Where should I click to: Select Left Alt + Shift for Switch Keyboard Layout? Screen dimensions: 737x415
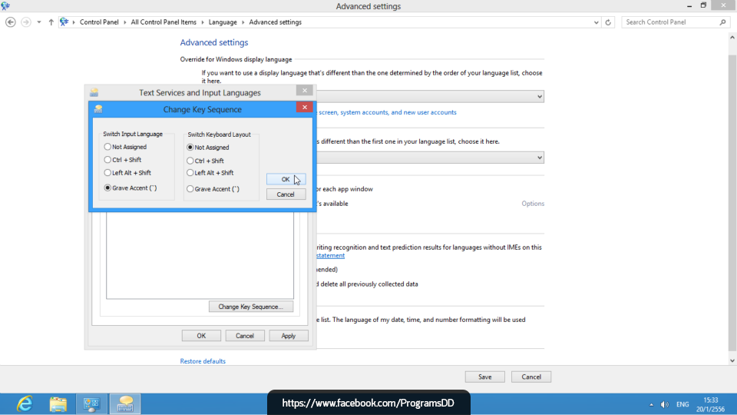(x=190, y=173)
